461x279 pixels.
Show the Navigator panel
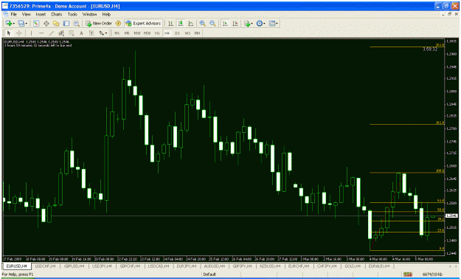[x=56, y=24]
